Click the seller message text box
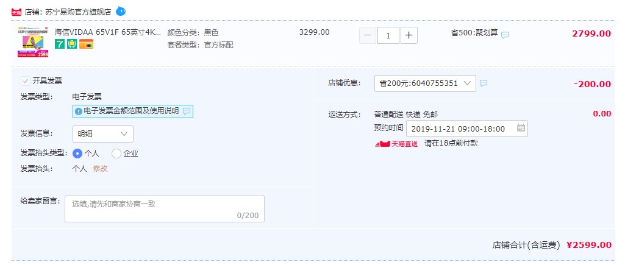Screen dimensions: 625x265 coord(165,209)
